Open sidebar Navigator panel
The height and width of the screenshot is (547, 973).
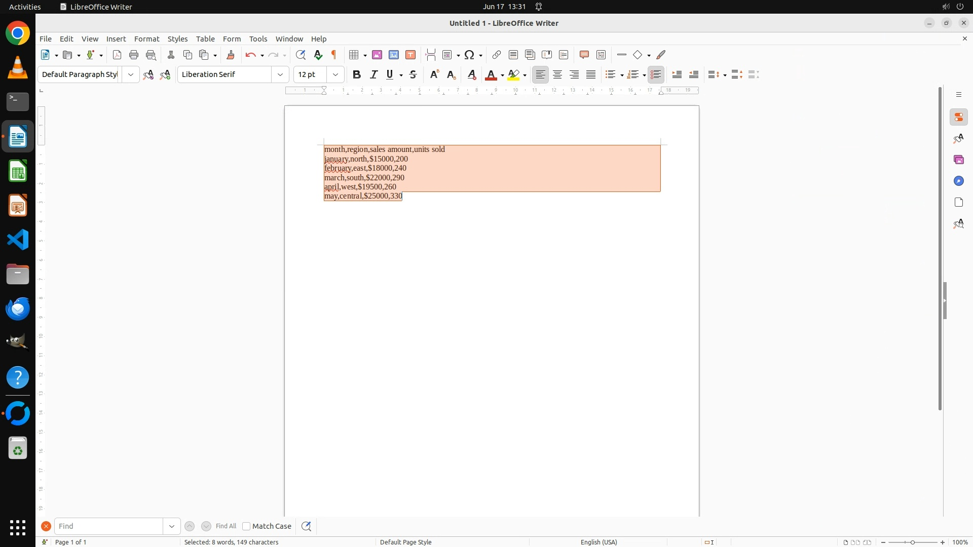pos(958,181)
